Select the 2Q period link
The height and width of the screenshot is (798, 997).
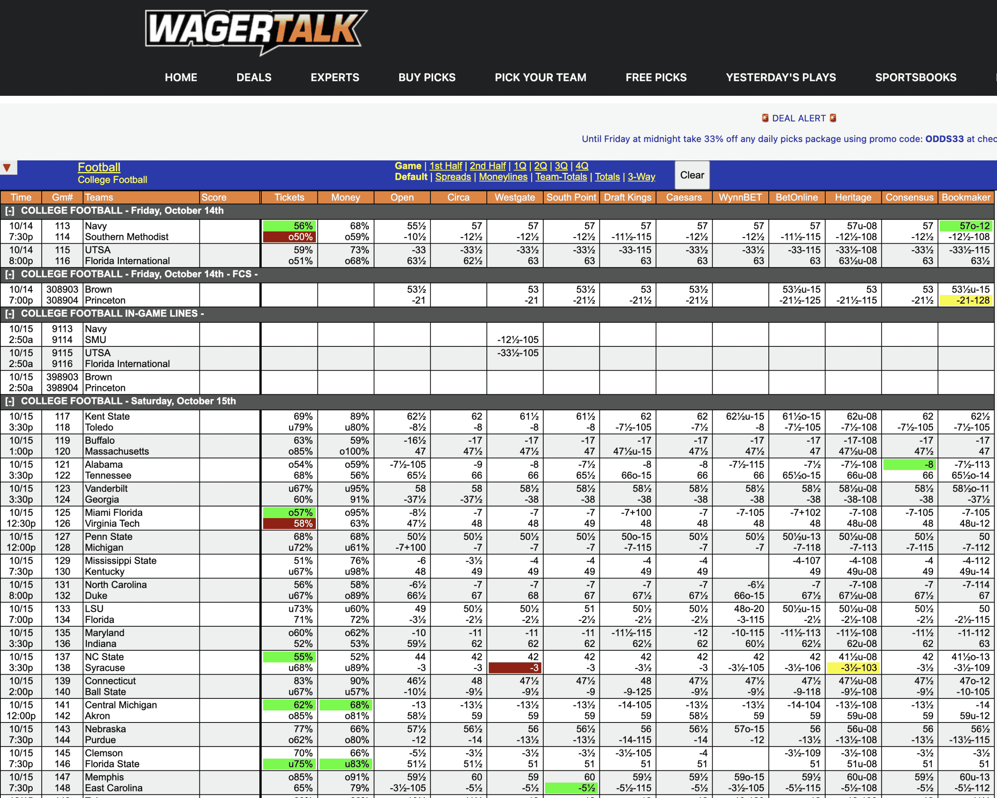click(x=541, y=166)
